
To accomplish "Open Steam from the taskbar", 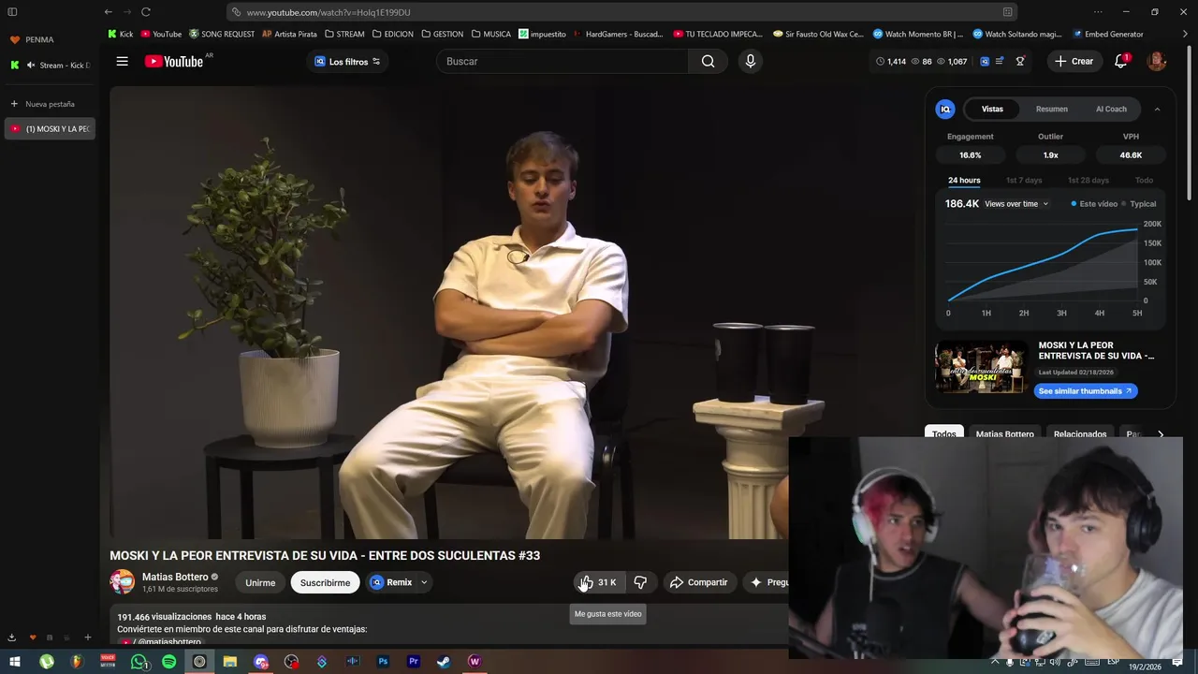I will click(444, 662).
